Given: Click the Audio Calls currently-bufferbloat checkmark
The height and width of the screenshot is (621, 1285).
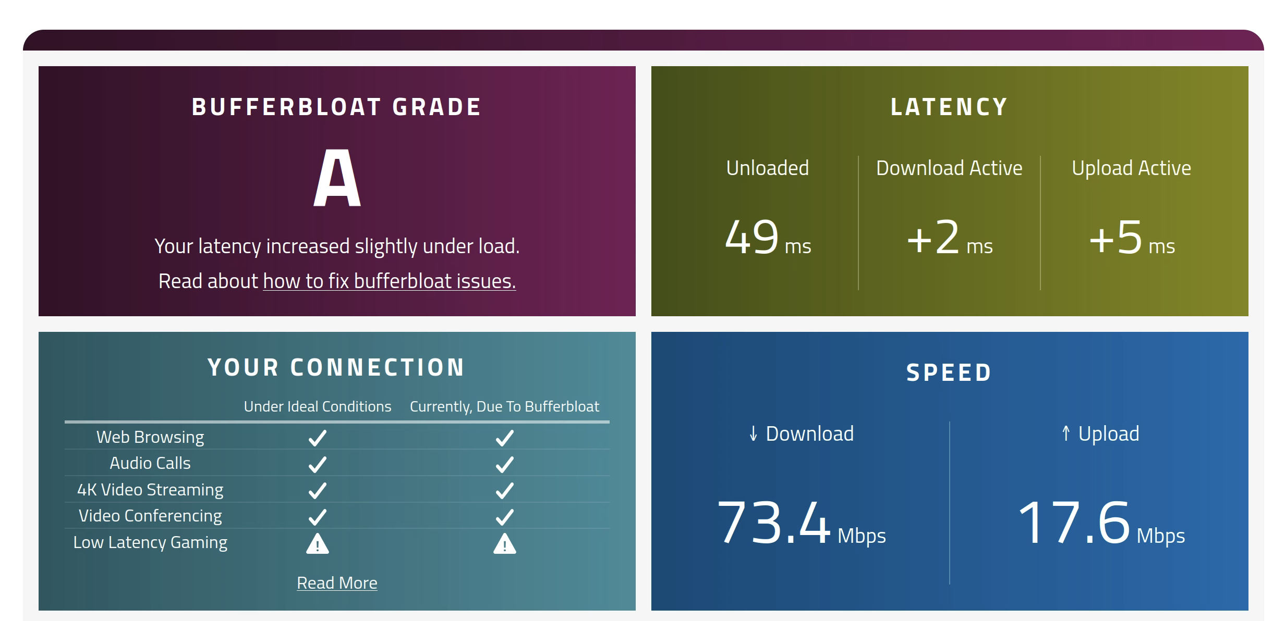Looking at the screenshot, I should (505, 464).
